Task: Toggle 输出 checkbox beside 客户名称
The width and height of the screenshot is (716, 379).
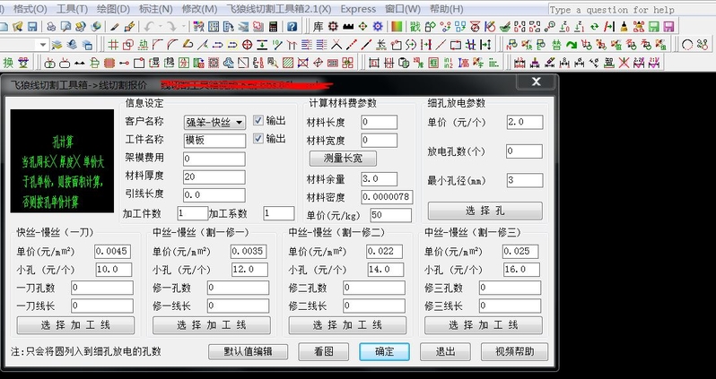Action: 258,120
